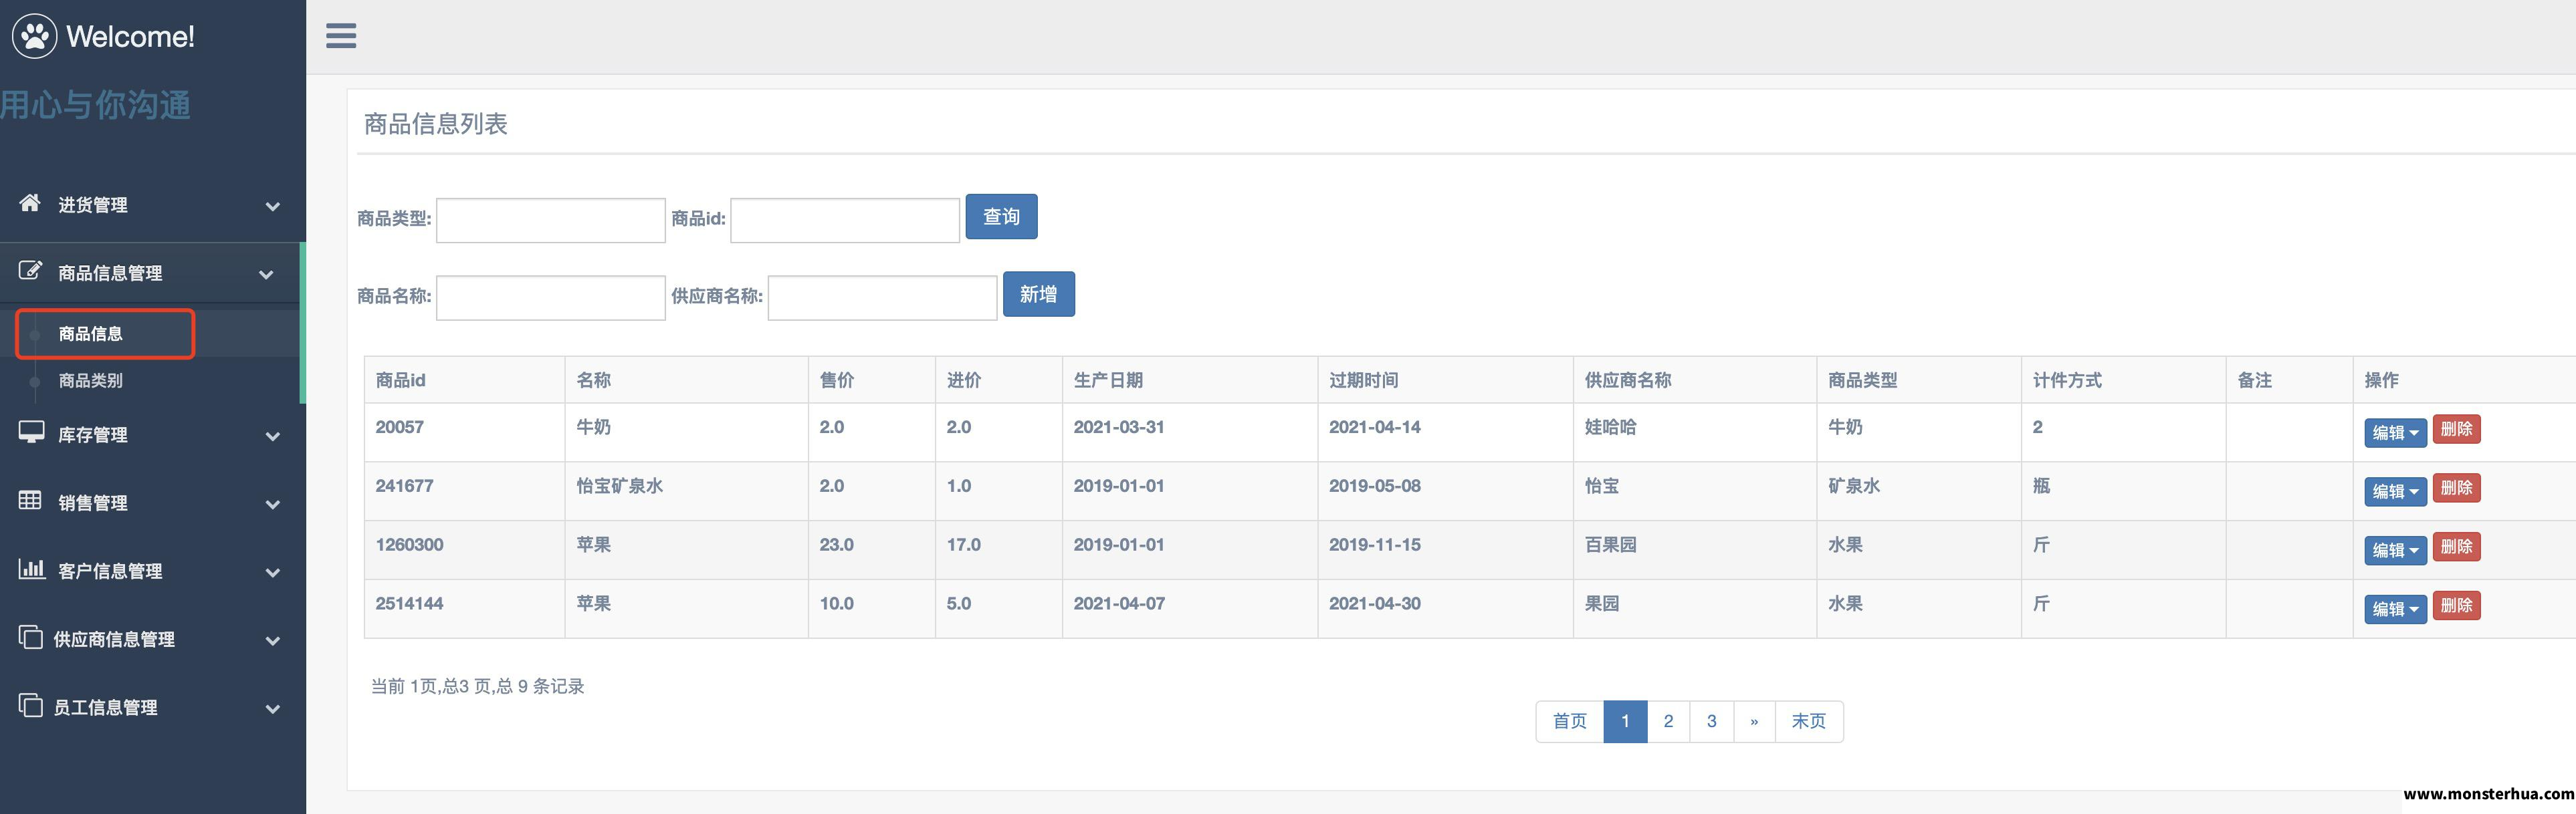Focus the 商品名称 input field
This screenshot has height=814, width=2576.
point(551,297)
